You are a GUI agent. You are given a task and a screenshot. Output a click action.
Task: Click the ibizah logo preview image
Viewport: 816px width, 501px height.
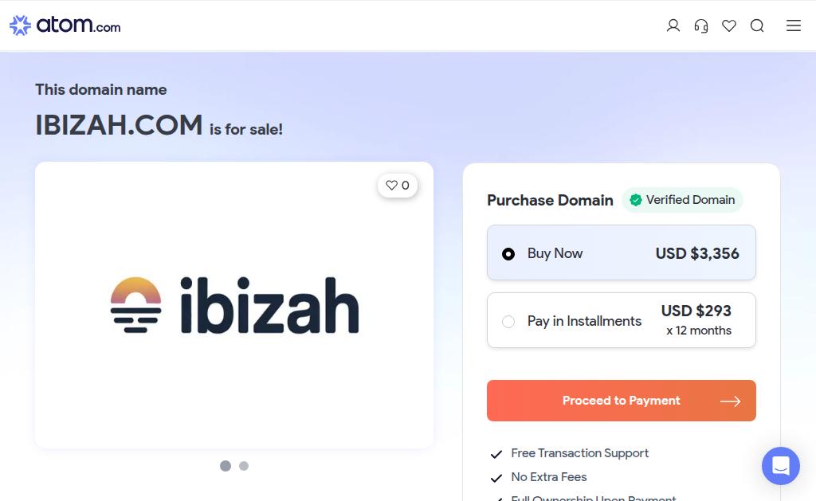tap(234, 305)
